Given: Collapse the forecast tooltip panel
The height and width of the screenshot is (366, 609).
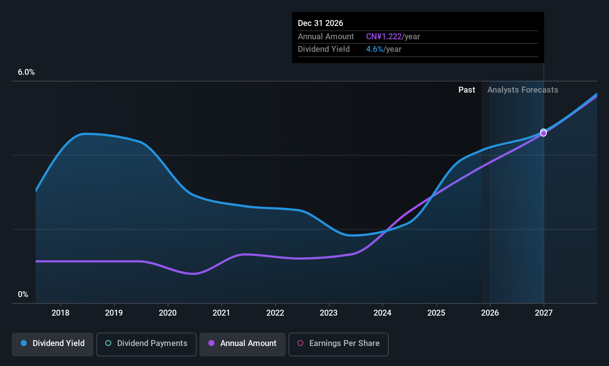Looking at the screenshot, I should tap(418, 37).
